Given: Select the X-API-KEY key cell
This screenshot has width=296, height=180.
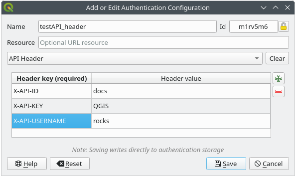Looking at the screenshot, I should pyautogui.click(x=51, y=106).
